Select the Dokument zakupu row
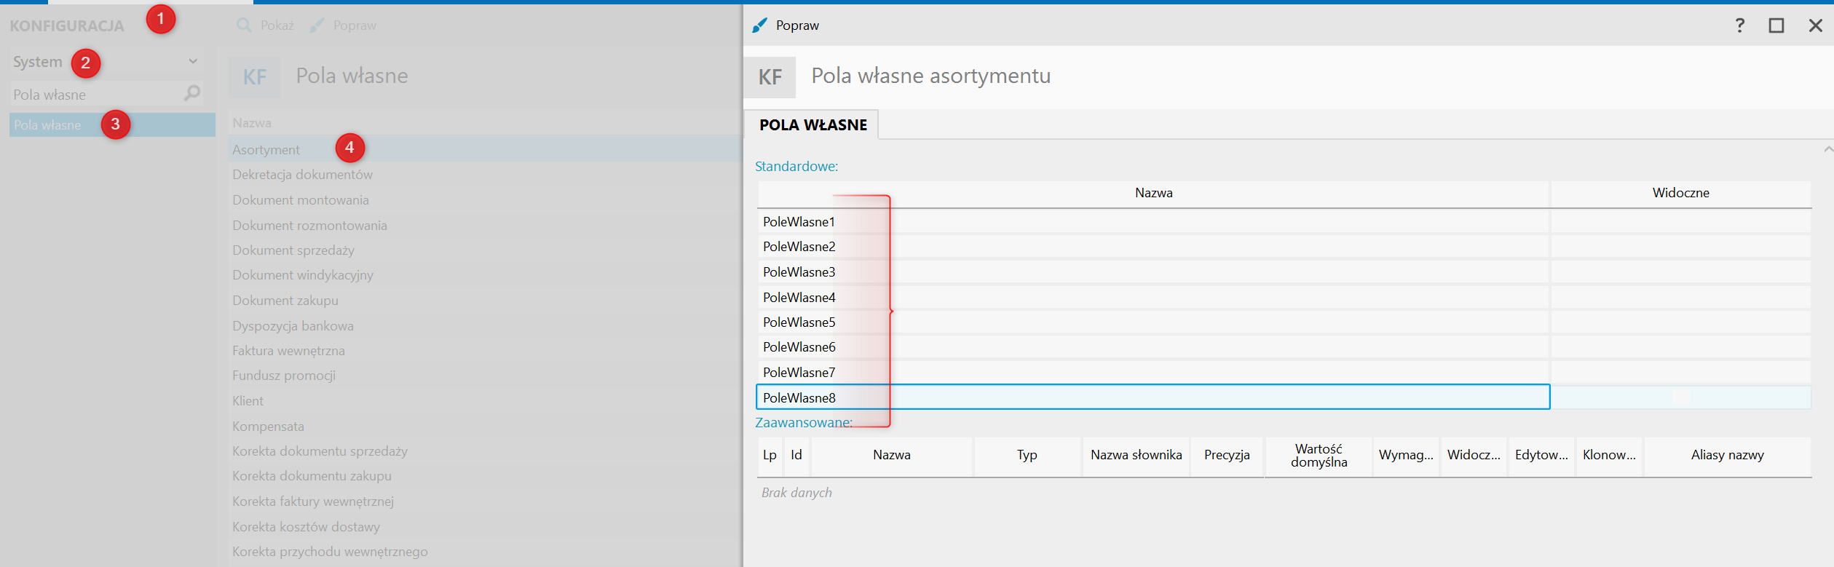Image resolution: width=1834 pixels, height=567 pixels. click(x=485, y=300)
